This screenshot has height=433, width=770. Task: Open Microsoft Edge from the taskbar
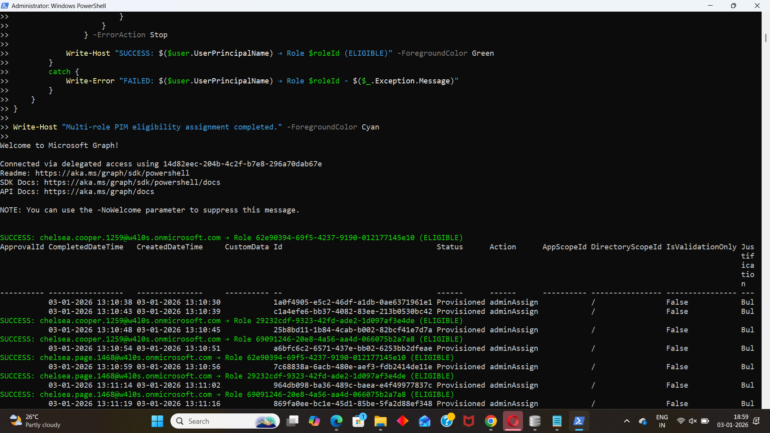(336, 421)
